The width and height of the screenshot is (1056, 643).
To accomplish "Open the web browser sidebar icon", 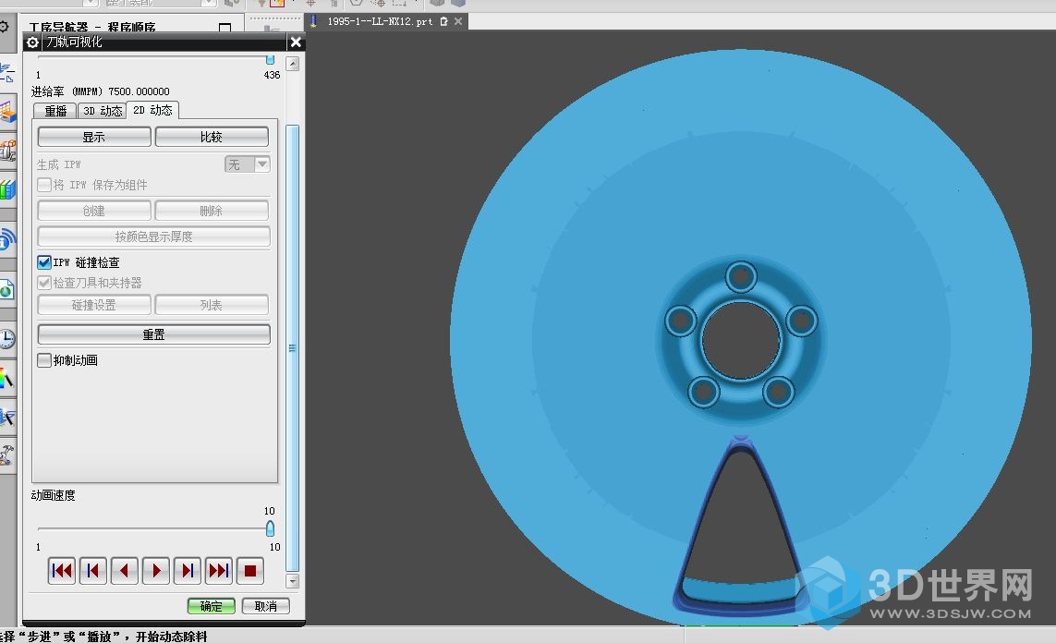I will pyautogui.click(x=6, y=290).
